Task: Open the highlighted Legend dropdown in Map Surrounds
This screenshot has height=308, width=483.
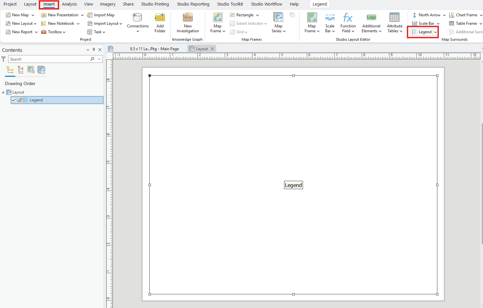Action: (x=436, y=32)
